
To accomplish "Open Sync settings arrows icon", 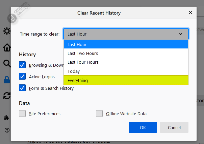I will [7, 96].
